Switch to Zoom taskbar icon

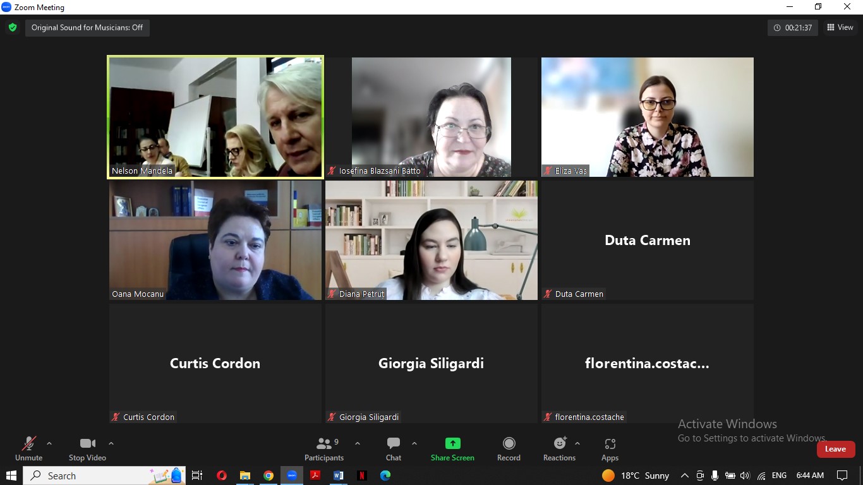(x=292, y=476)
